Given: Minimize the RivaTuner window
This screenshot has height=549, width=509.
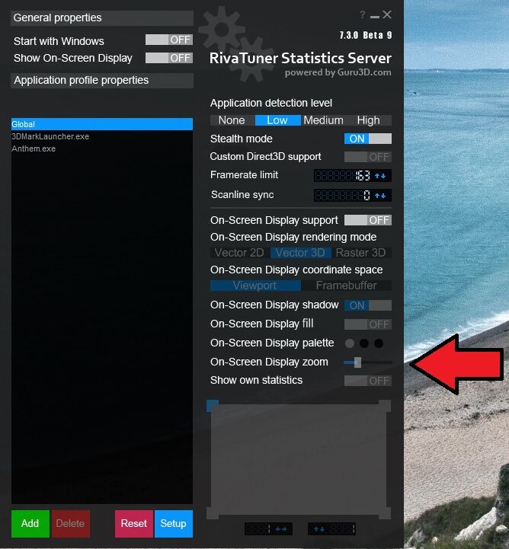Looking at the screenshot, I should pos(374,16).
